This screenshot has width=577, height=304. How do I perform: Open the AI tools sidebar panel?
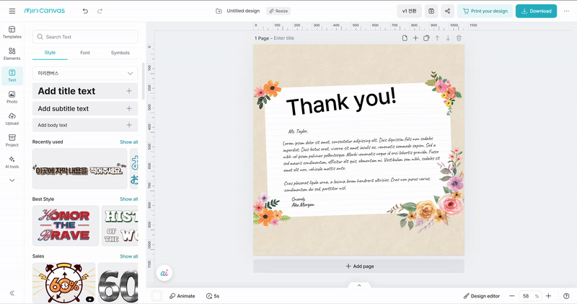12,162
